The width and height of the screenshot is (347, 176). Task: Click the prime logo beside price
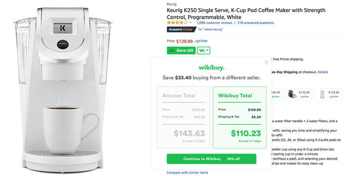point(200,41)
